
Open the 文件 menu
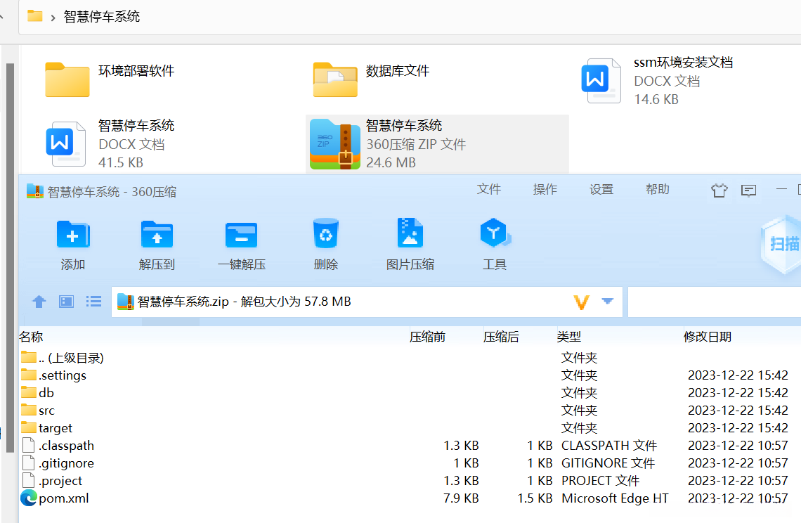[489, 189]
